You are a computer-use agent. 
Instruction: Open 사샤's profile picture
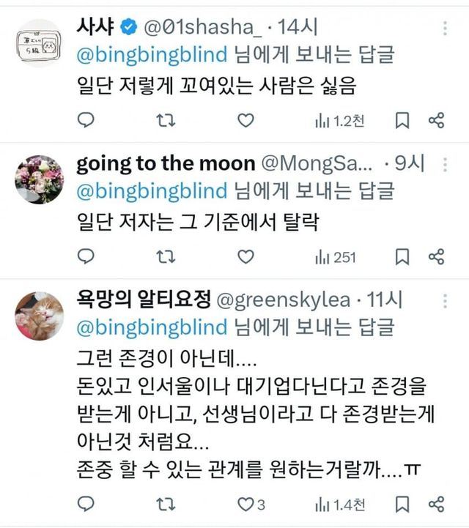click(40, 43)
